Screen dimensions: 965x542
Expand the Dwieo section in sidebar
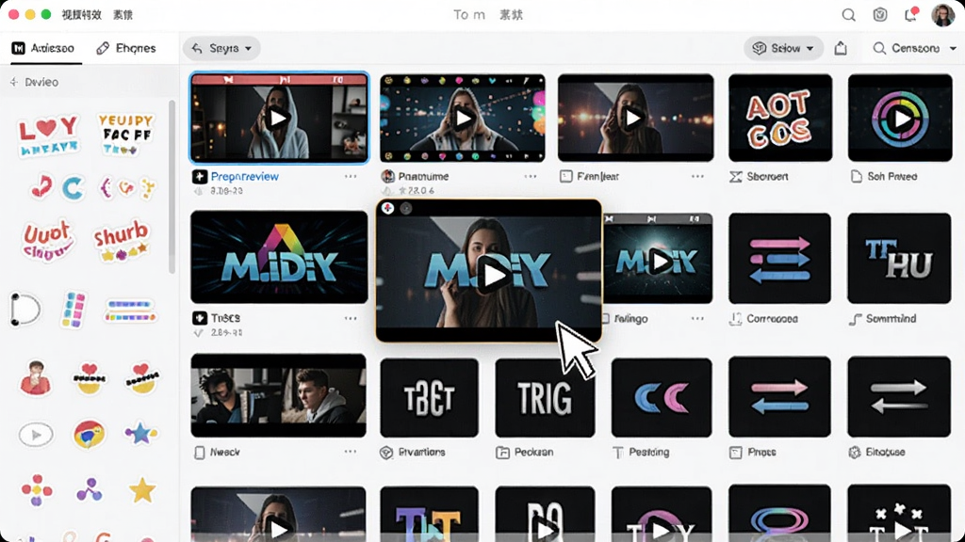point(35,82)
